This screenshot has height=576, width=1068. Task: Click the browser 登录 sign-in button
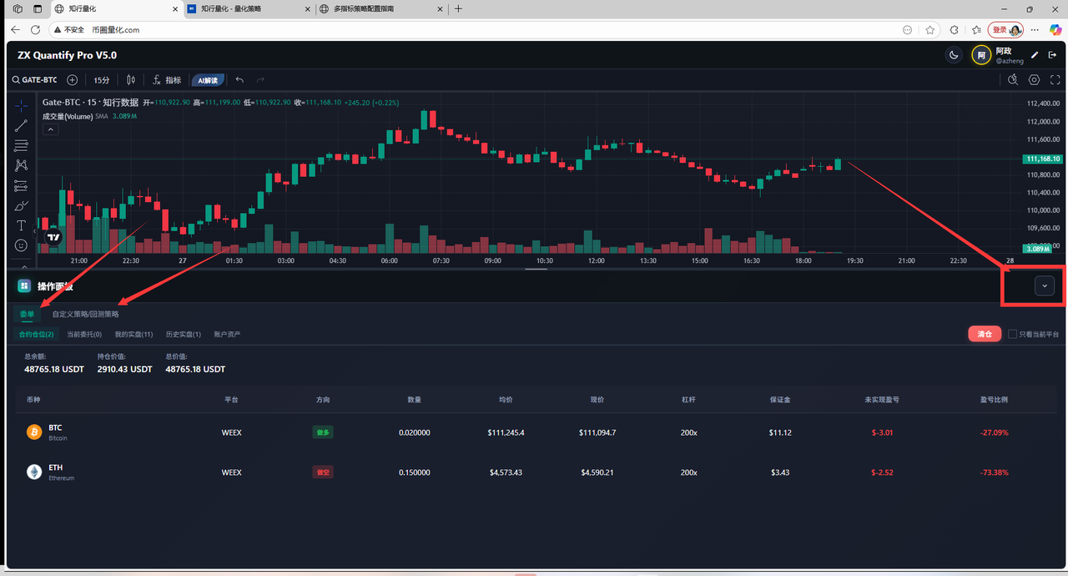[1005, 29]
